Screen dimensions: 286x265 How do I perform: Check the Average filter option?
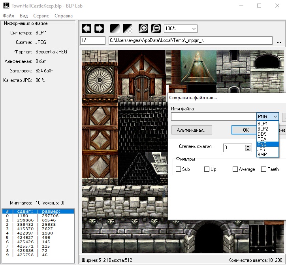[x=235, y=169]
